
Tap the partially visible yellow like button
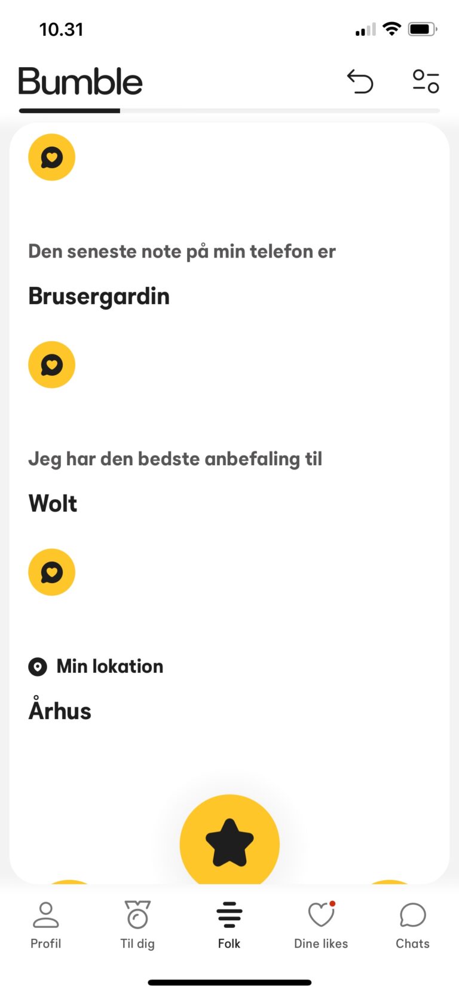pos(390,882)
